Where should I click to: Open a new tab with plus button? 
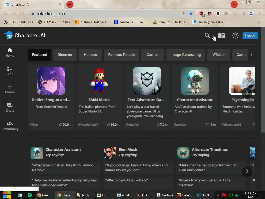tap(70, 4)
